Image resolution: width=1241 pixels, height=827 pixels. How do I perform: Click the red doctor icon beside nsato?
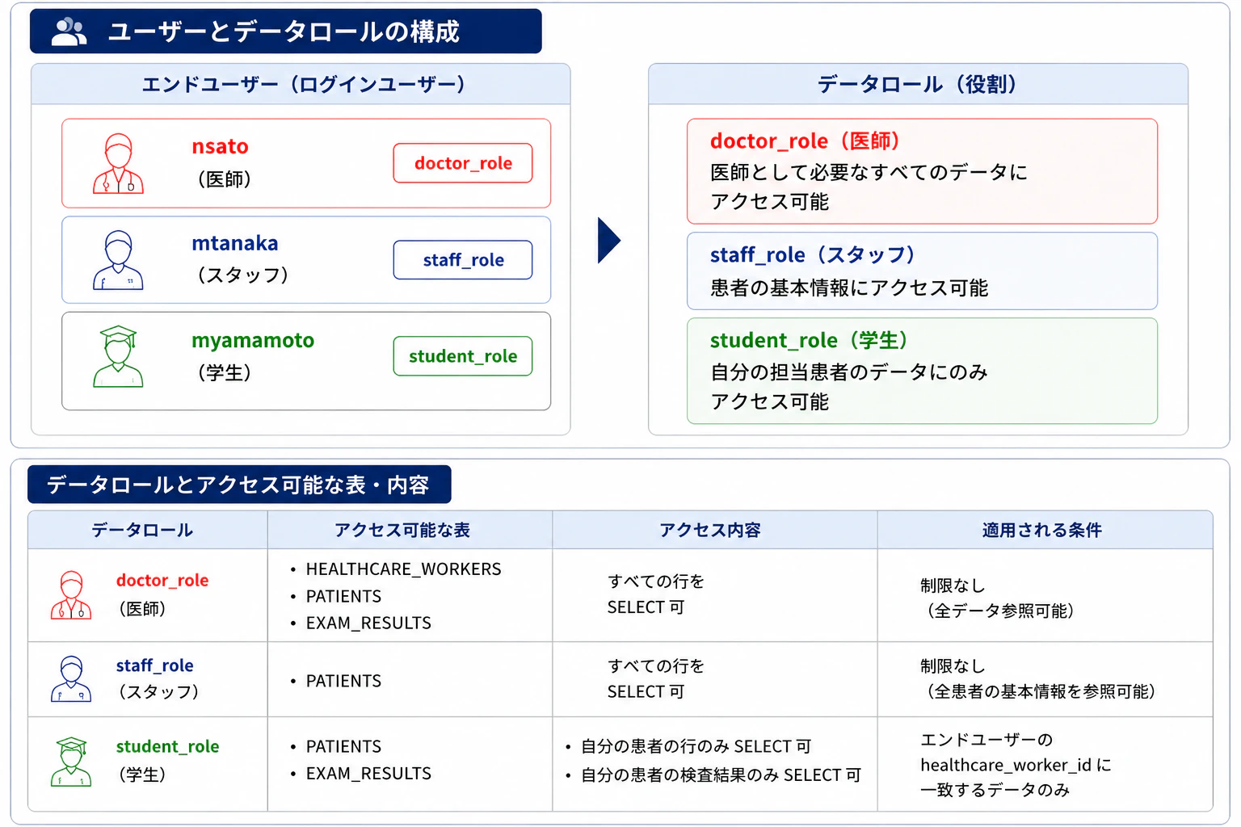tap(118, 164)
